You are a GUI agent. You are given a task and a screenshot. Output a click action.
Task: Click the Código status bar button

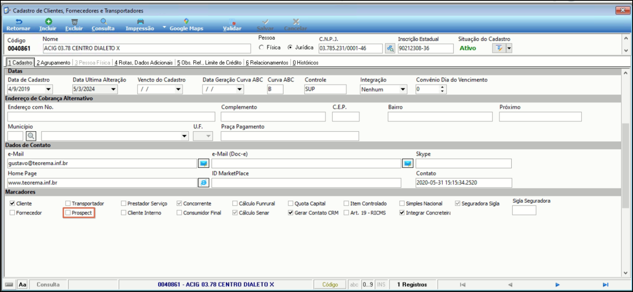[330, 284]
